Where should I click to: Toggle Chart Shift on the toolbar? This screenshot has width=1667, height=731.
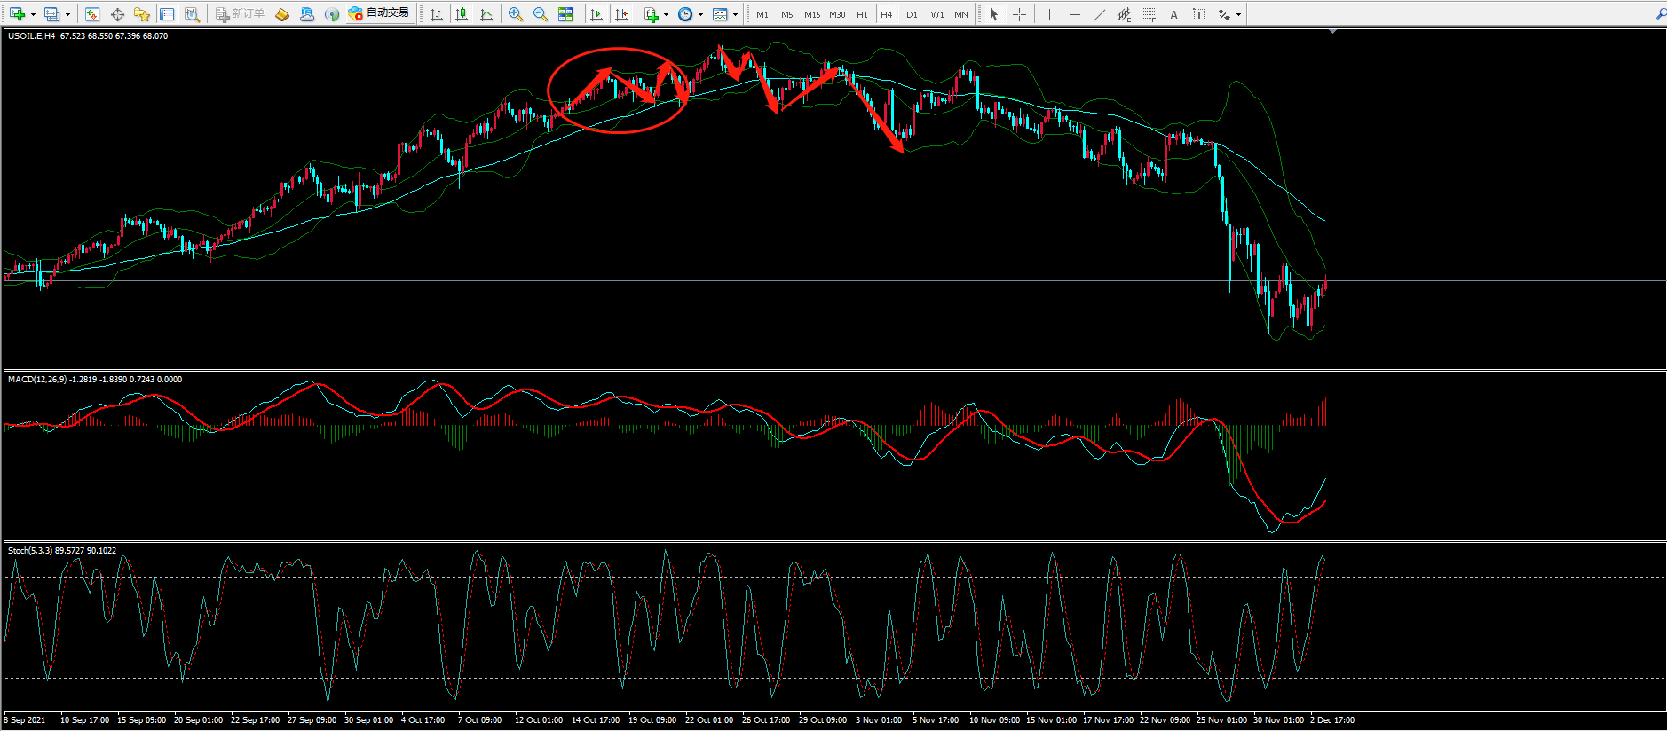tap(621, 14)
